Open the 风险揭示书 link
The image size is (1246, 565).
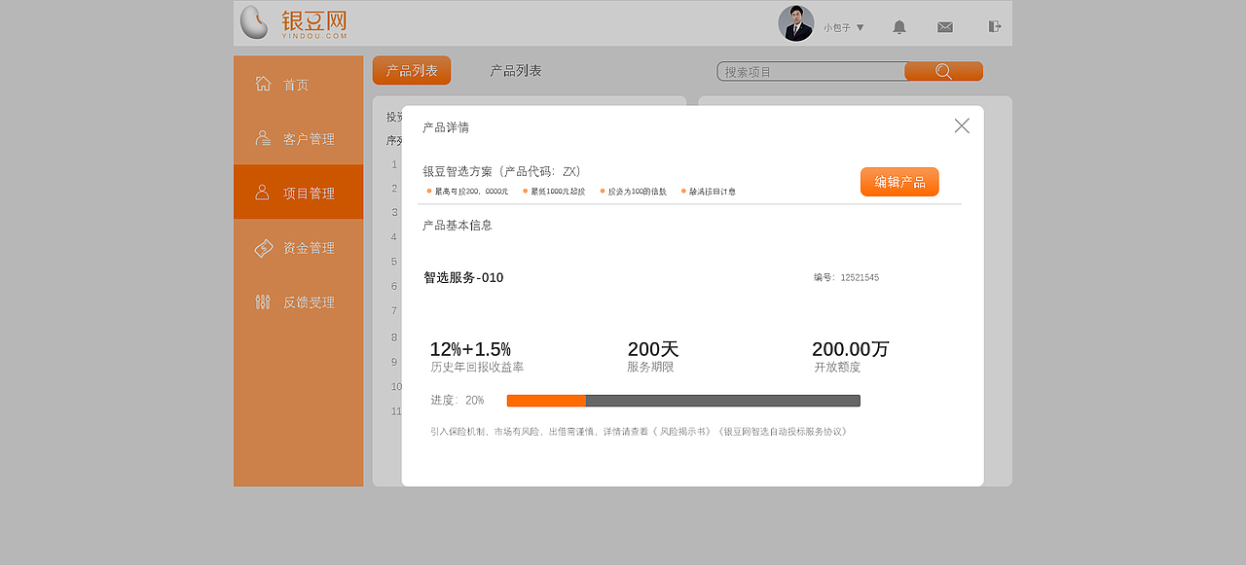[x=685, y=432]
